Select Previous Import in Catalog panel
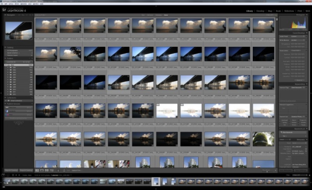312x190 pixels. click(x=19, y=55)
